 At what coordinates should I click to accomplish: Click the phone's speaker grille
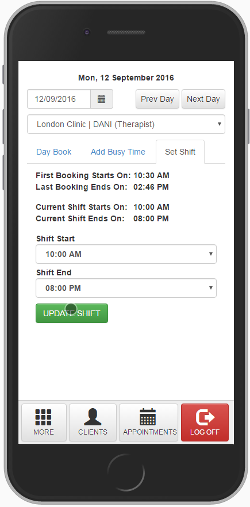[126, 32]
